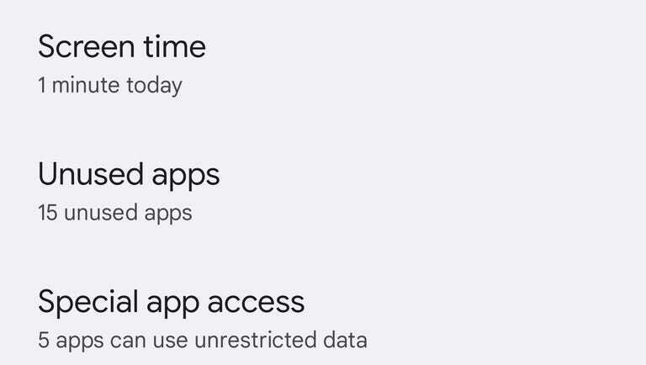Tap the '15 unused apps' subtitle
This screenshot has width=646, height=365.
pos(114,213)
